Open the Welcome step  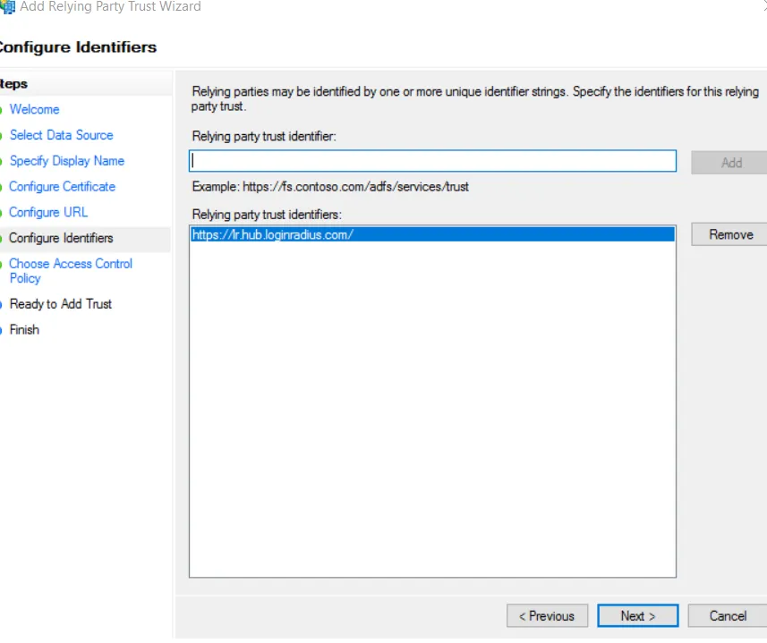pos(34,109)
